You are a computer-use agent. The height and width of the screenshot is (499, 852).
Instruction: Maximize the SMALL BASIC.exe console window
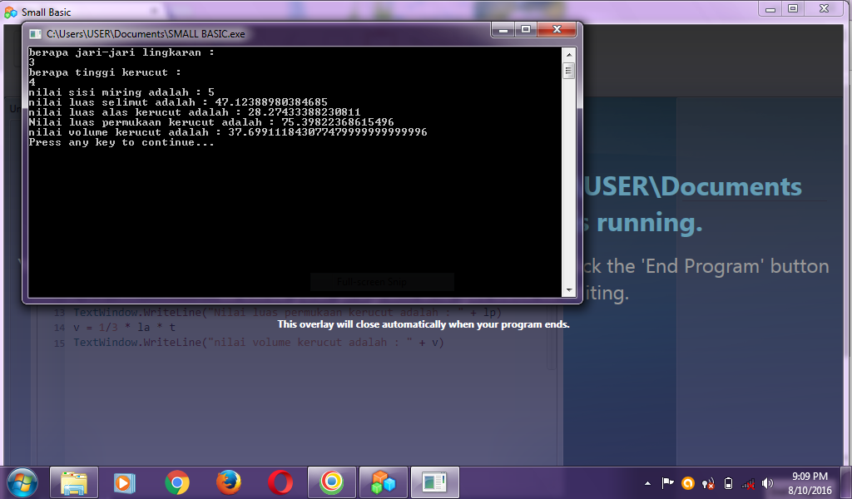(526, 29)
